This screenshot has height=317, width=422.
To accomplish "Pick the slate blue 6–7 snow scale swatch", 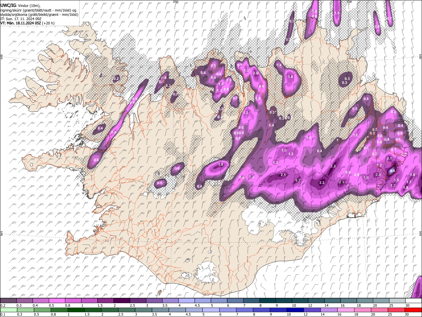I will (x=235, y=301).
